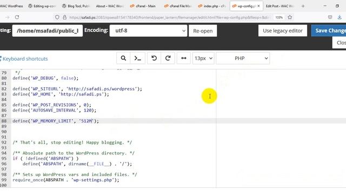
Task: Go forward in browser history
Action: (x=7, y=17)
